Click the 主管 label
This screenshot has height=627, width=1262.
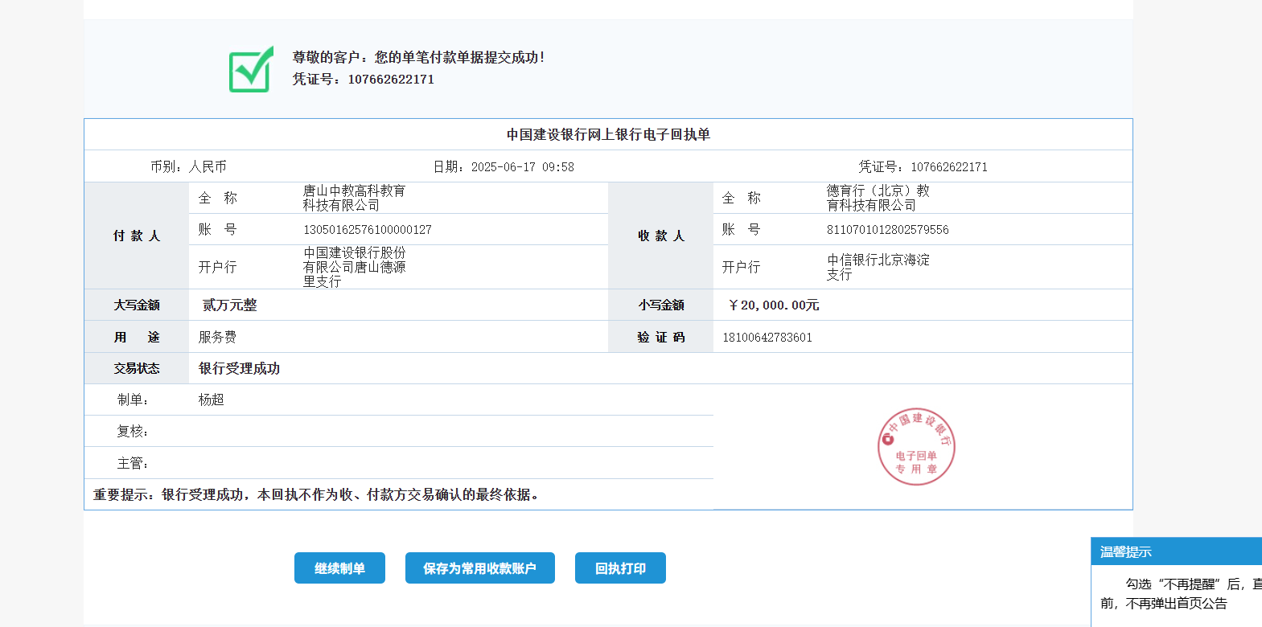coord(132,463)
